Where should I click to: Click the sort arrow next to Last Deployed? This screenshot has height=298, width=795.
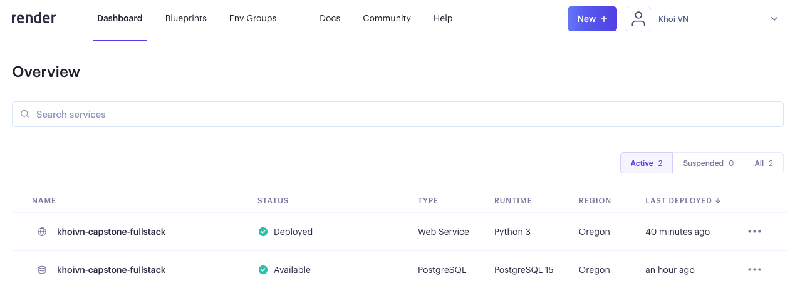pos(718,201)
